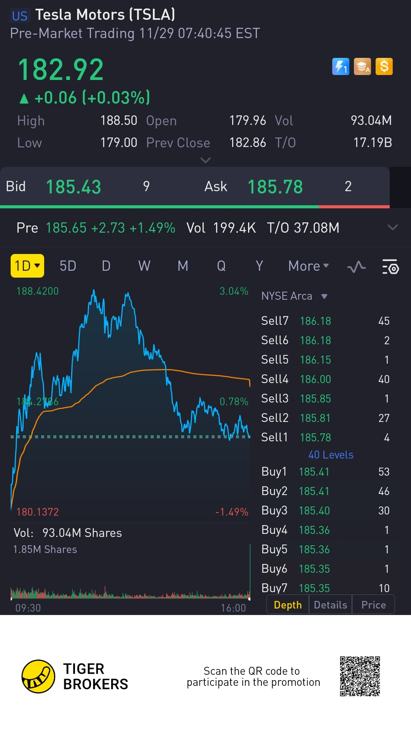Select the Y yearly chart interval

(259, 266)
